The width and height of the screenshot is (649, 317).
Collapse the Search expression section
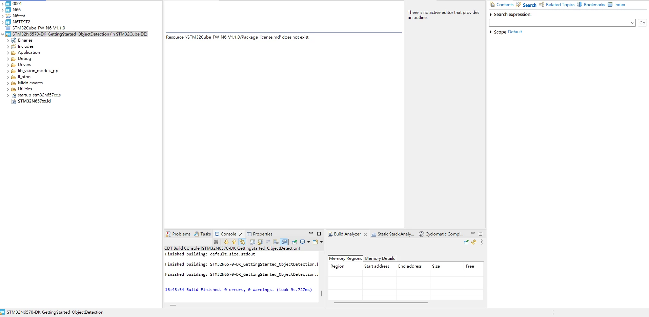491,15
